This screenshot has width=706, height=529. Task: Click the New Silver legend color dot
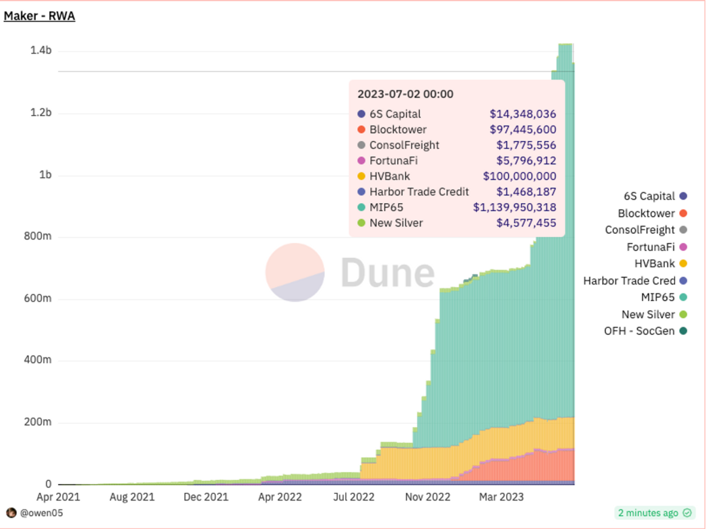[683, 314]
